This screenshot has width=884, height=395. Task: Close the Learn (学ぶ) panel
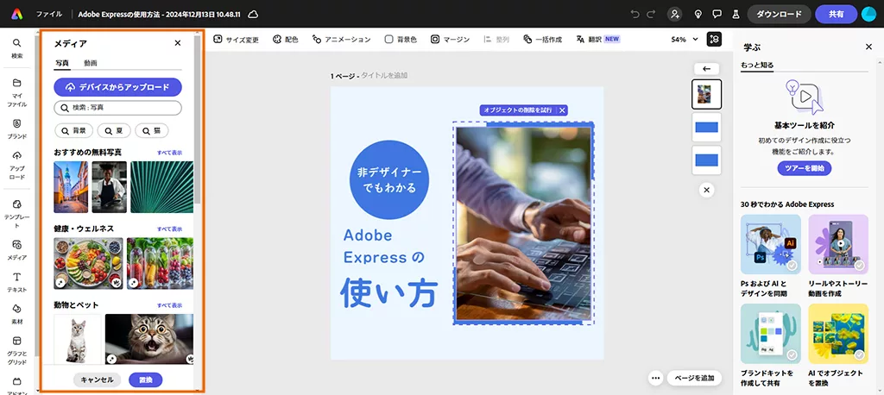(x=868, y=47)
